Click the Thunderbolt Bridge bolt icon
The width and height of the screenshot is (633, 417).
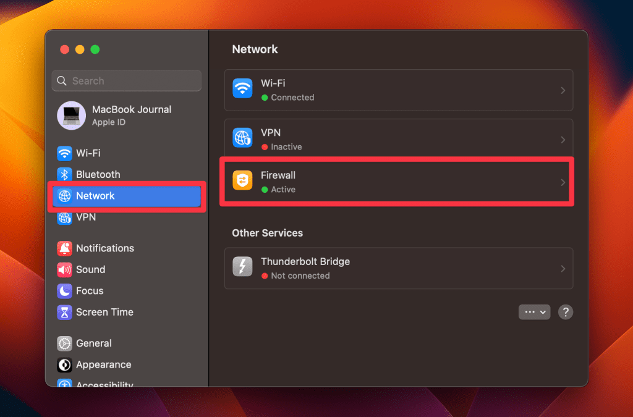coord(242,268)
